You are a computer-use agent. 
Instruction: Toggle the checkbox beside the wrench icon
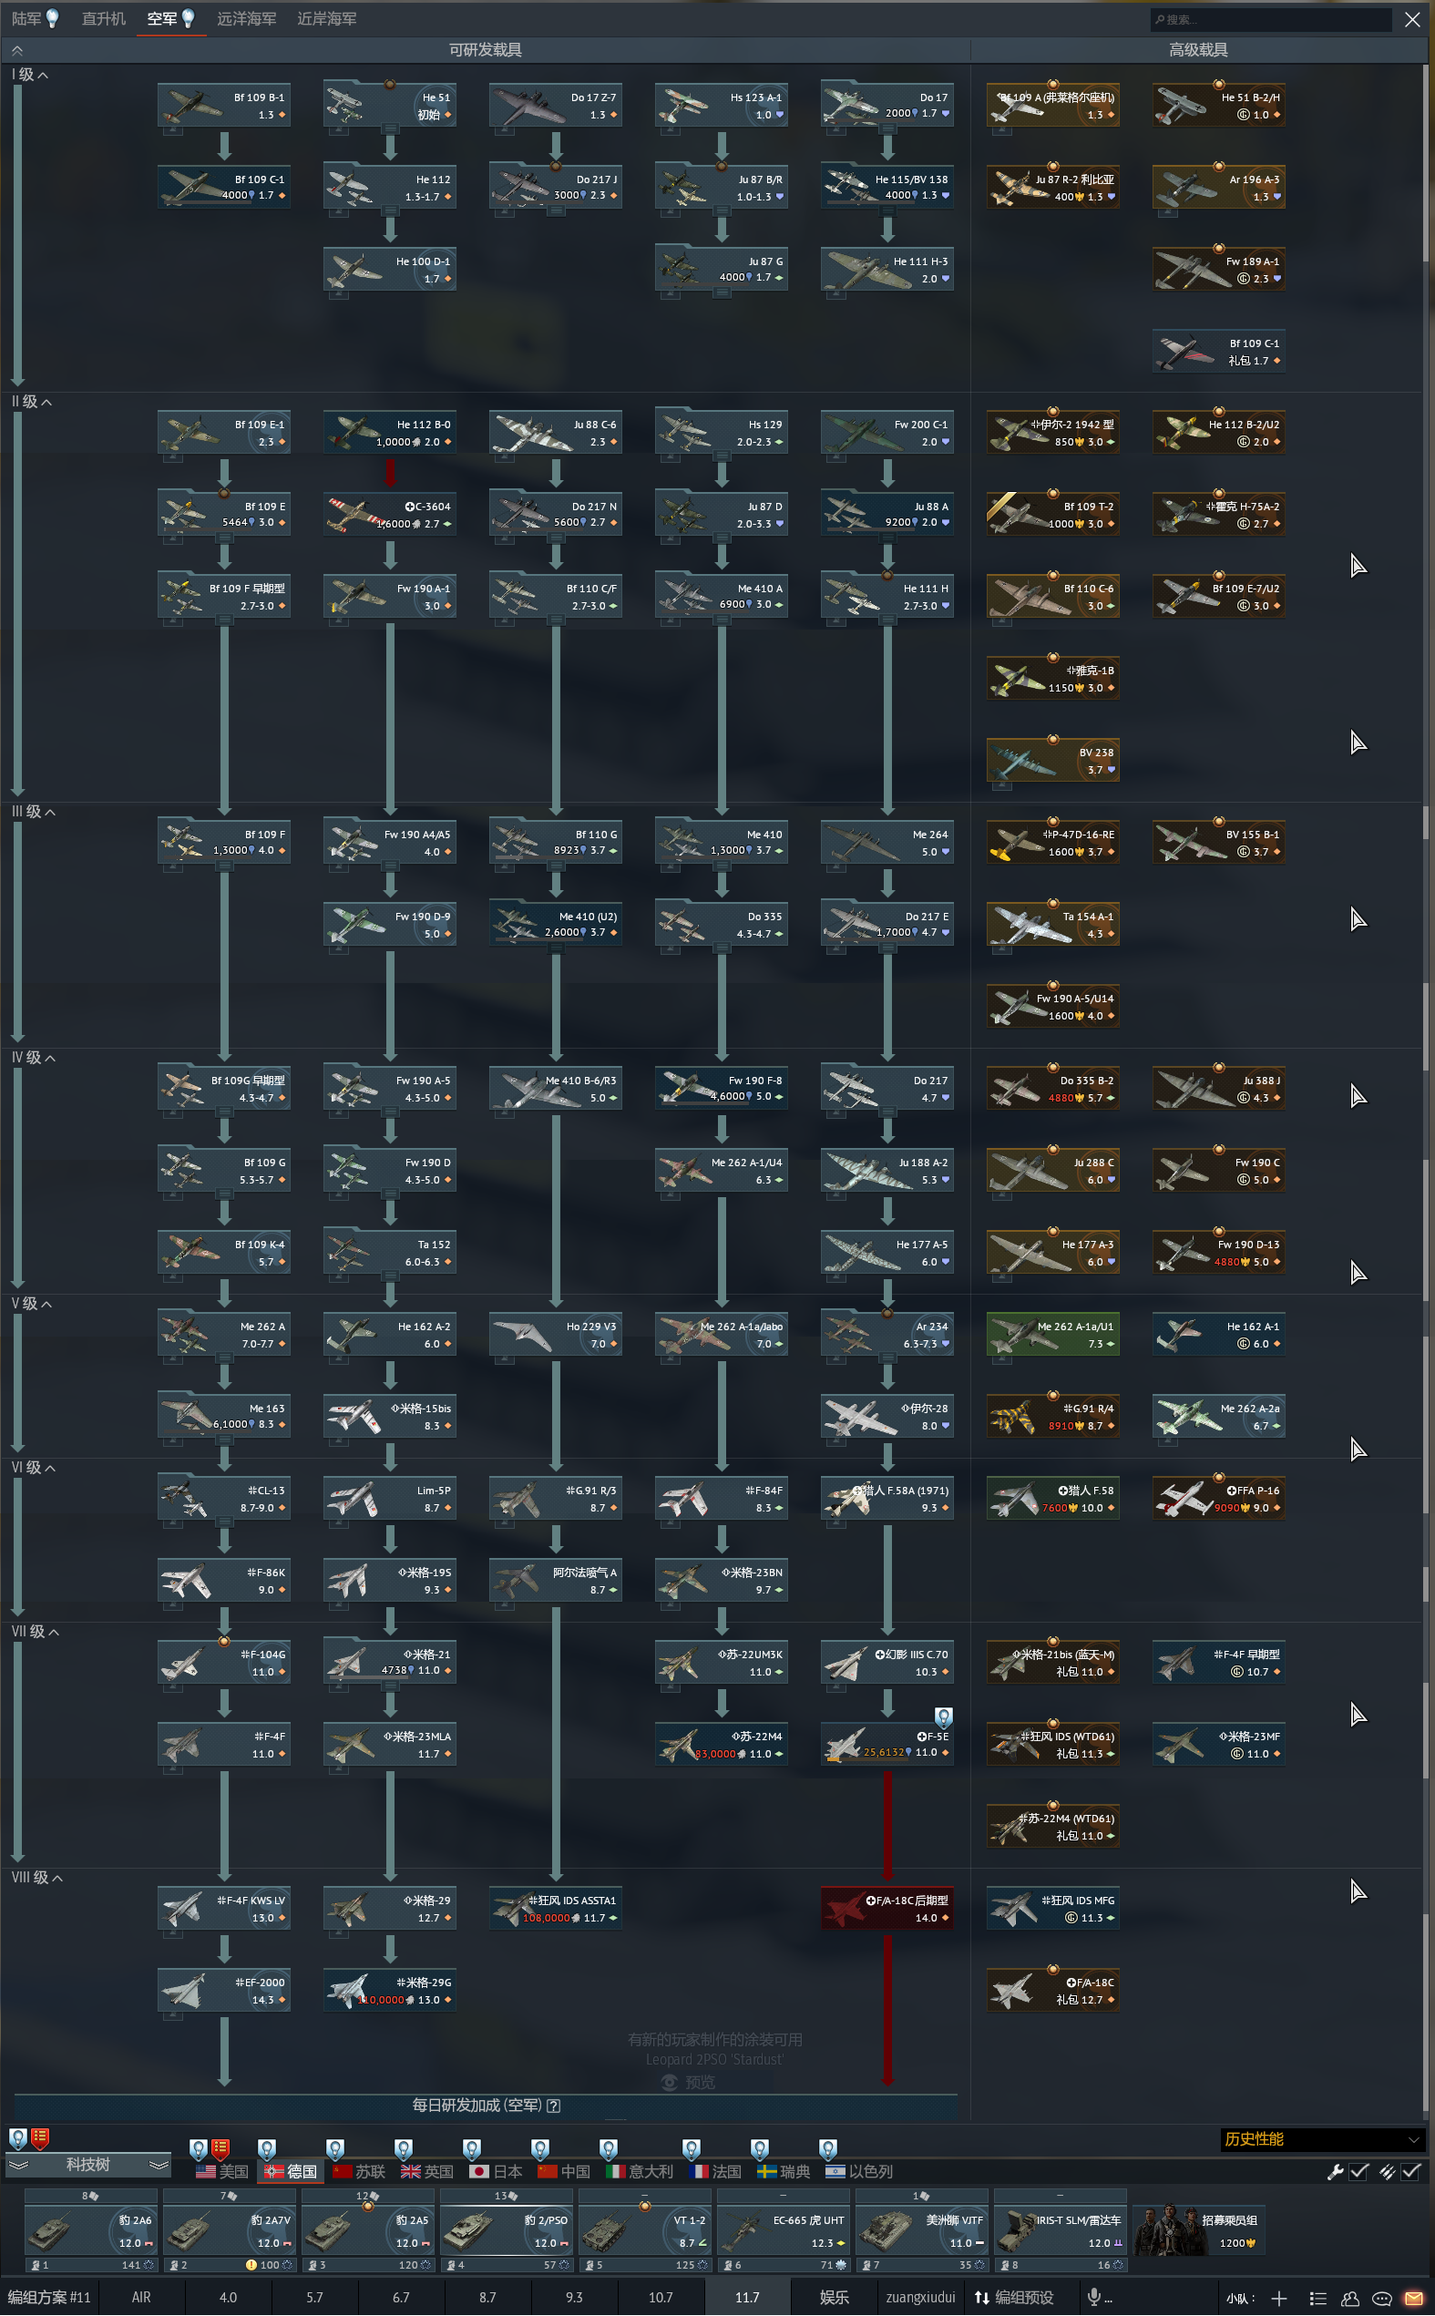coord(1359,2172)
